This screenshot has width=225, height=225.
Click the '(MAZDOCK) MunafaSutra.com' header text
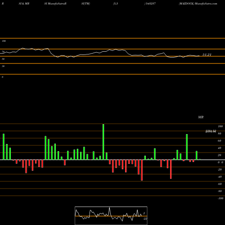coord(198,4)
